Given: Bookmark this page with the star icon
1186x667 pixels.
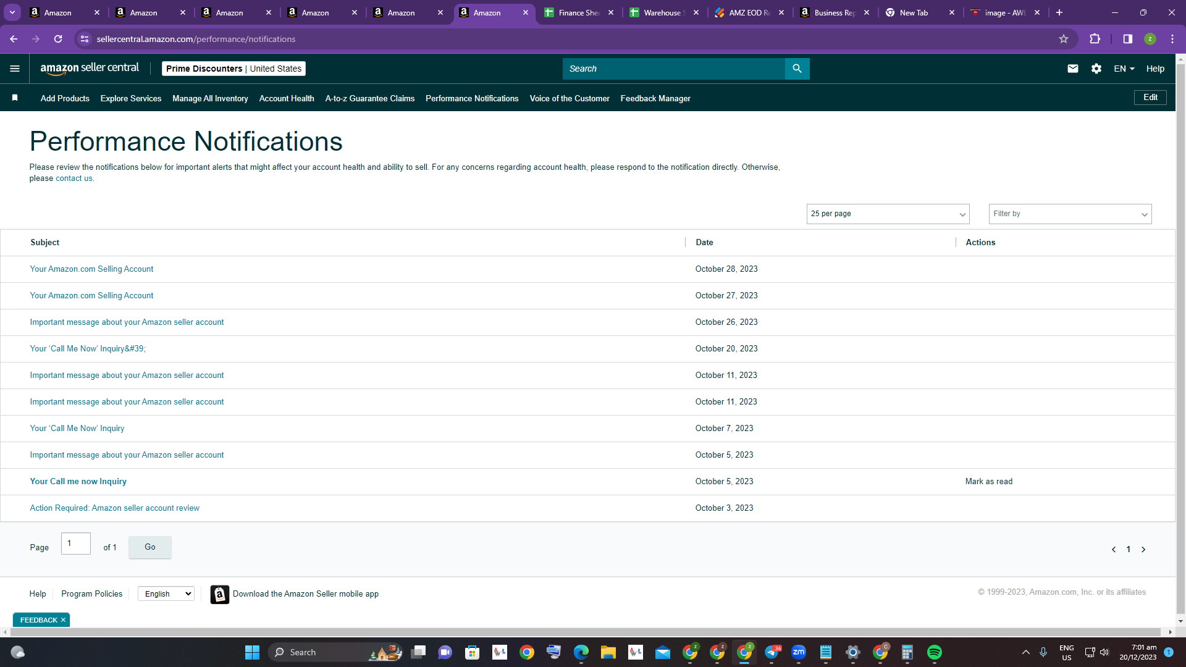Looking at the screenshot, I should point(1064,39).
